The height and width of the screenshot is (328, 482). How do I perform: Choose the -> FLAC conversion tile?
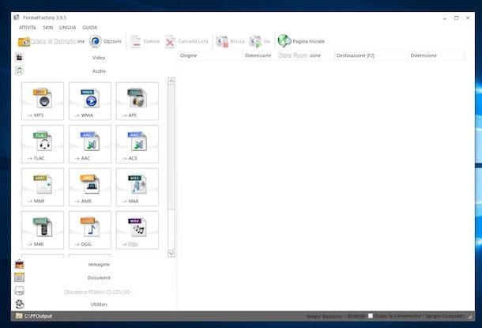pos(43,144)
